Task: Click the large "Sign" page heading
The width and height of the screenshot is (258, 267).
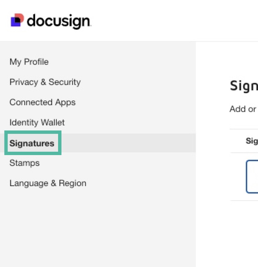Action: (x=243, y=86)
